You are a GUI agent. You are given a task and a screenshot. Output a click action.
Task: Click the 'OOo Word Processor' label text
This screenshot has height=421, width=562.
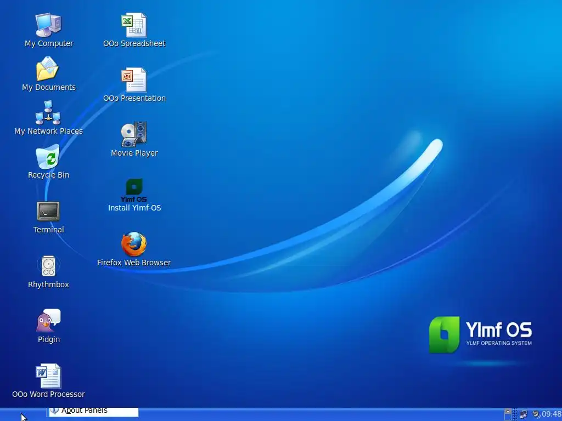point(48,394)
